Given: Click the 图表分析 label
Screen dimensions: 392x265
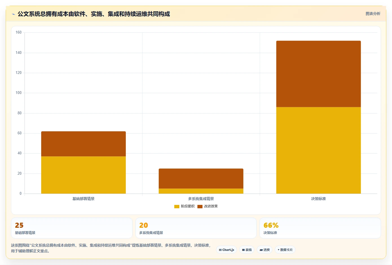Looking at the screenshot, I should pos(373,14).
